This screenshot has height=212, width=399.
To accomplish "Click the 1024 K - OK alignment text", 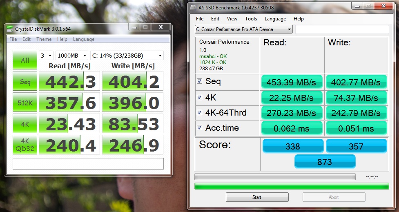I will 213,62.
